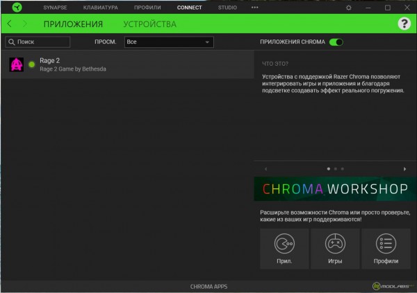This screenshot has height=293, width=417.
Task: Show the next info slide arrow
Action: pos(404,169)
